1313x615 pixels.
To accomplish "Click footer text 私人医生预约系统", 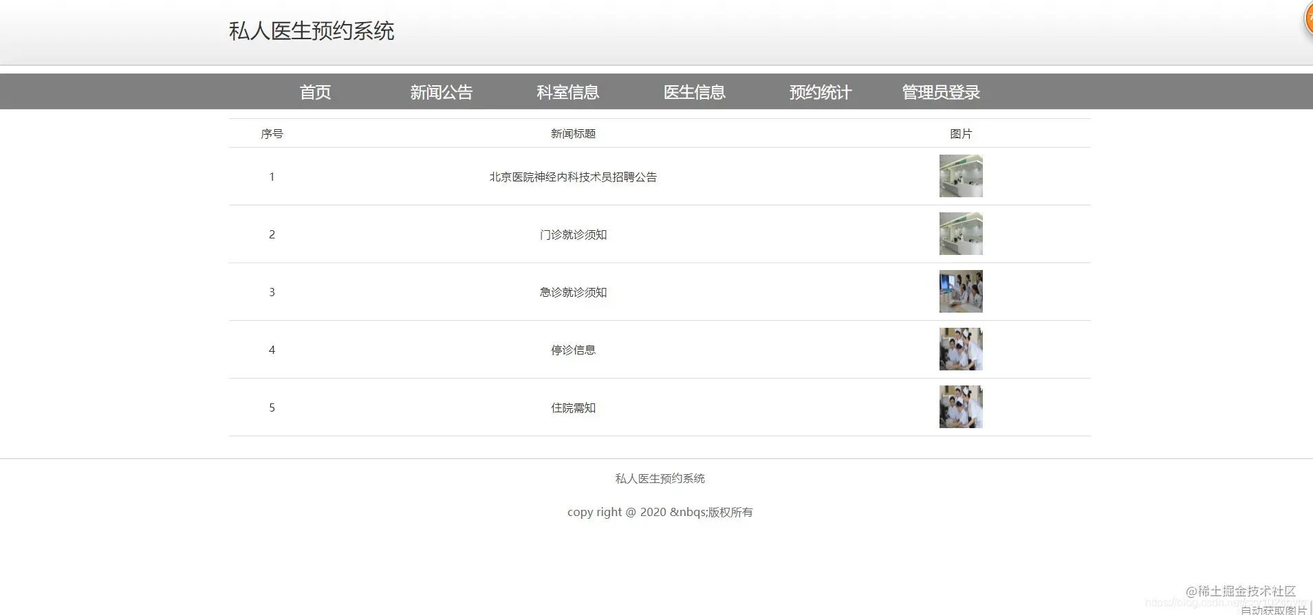I will [660, 478].
